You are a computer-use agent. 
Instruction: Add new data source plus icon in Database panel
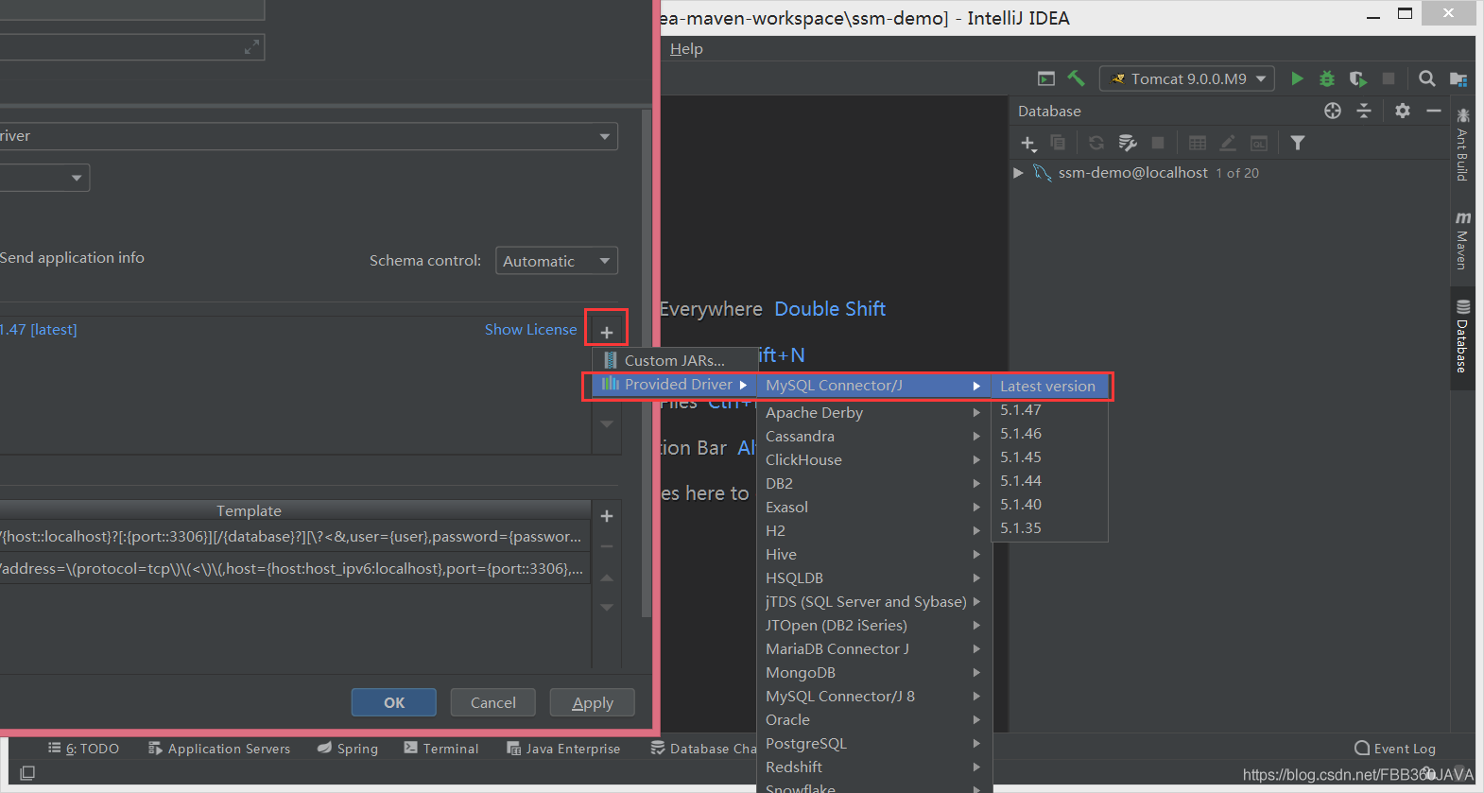tap(1028, 144)
